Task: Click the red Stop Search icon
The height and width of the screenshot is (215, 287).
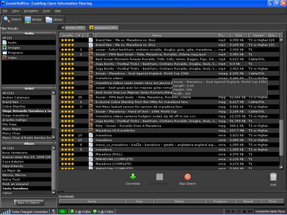Action: [x=187, y=177]
